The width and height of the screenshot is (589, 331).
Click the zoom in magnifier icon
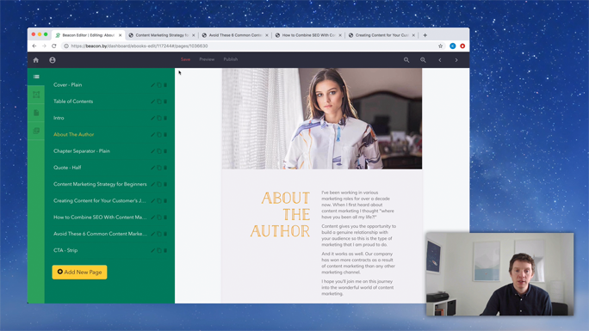[423, 60]
